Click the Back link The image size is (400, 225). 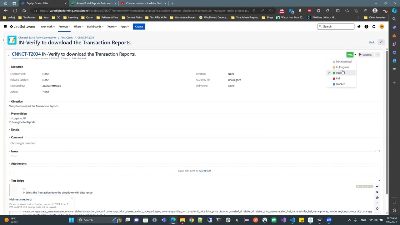point(372,42)
